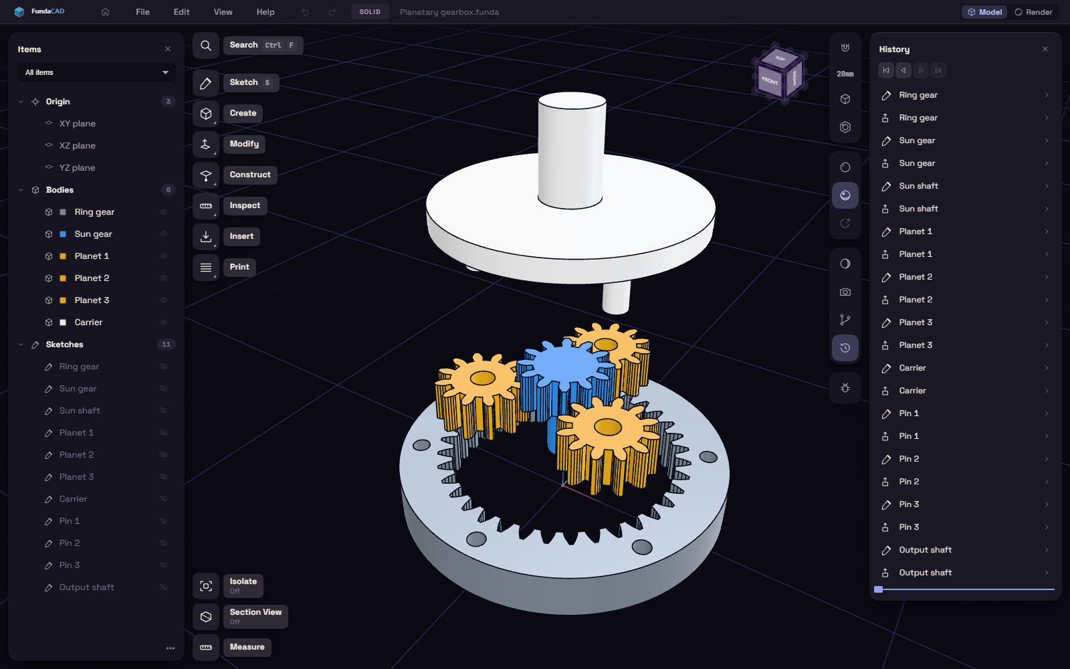
Task: Open the Print tool icon
Action: coord(206,268)
